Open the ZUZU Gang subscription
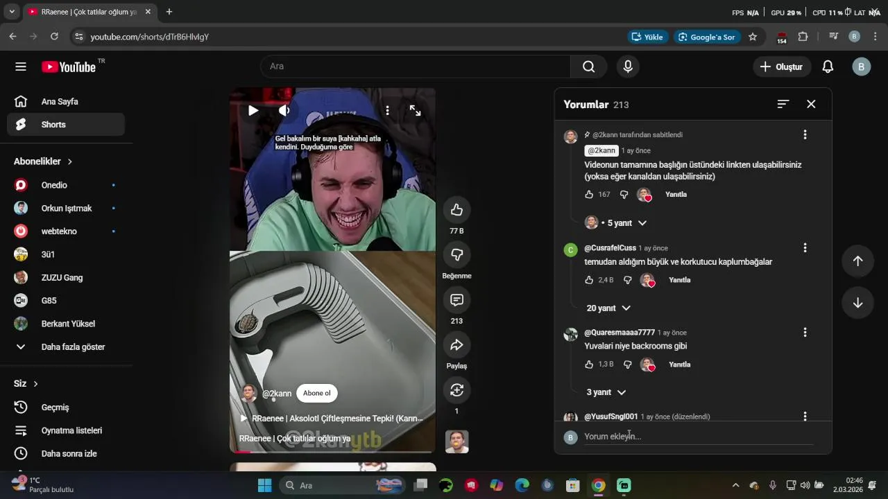888x499 pixels. pyautogui.click(x=66, y=278)
